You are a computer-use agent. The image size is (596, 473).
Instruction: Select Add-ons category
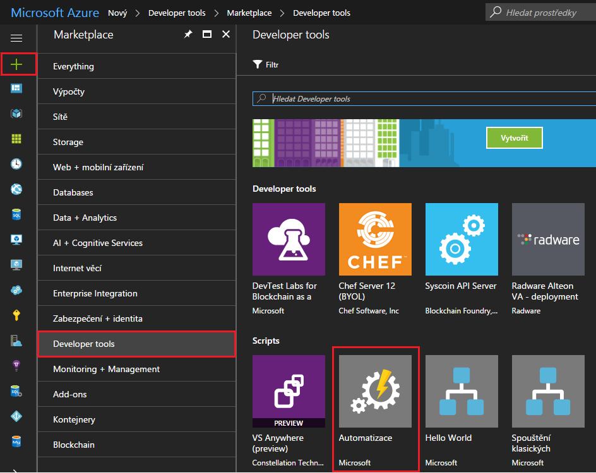pyautogui.click(x=137, y=394)
